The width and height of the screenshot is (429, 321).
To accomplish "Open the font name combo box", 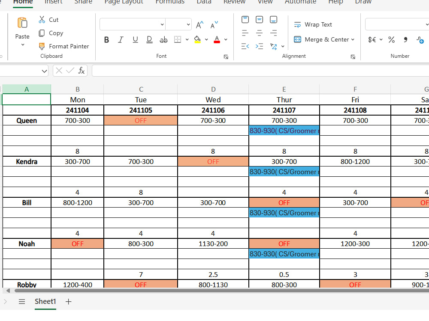I will pos(133,24).
